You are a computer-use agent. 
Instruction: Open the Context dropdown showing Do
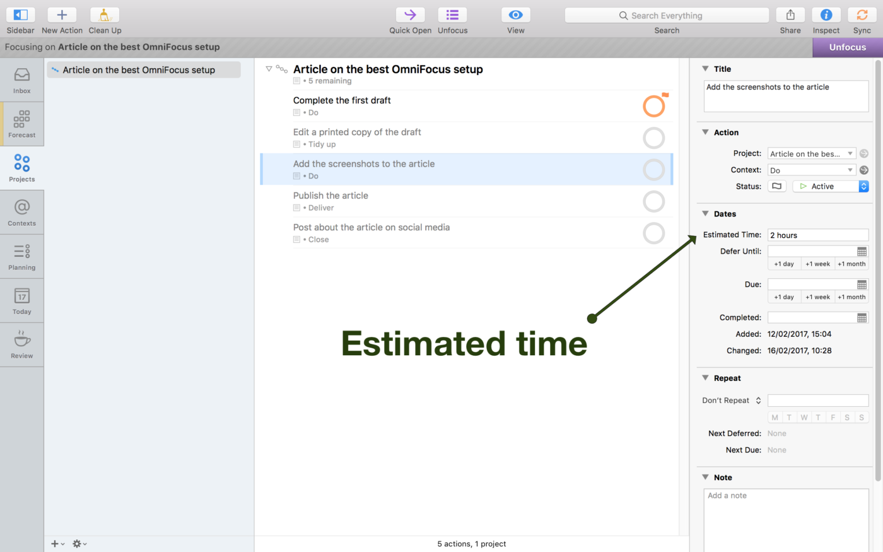(812, 170)
